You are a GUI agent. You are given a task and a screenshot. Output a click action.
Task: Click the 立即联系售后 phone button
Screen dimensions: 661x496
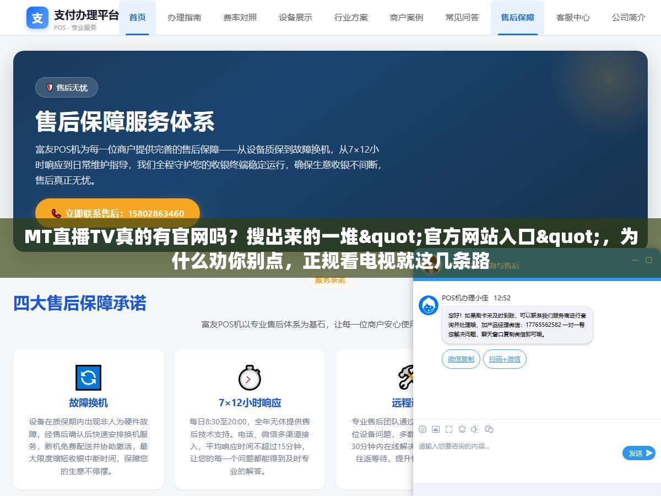pos(117,213)
